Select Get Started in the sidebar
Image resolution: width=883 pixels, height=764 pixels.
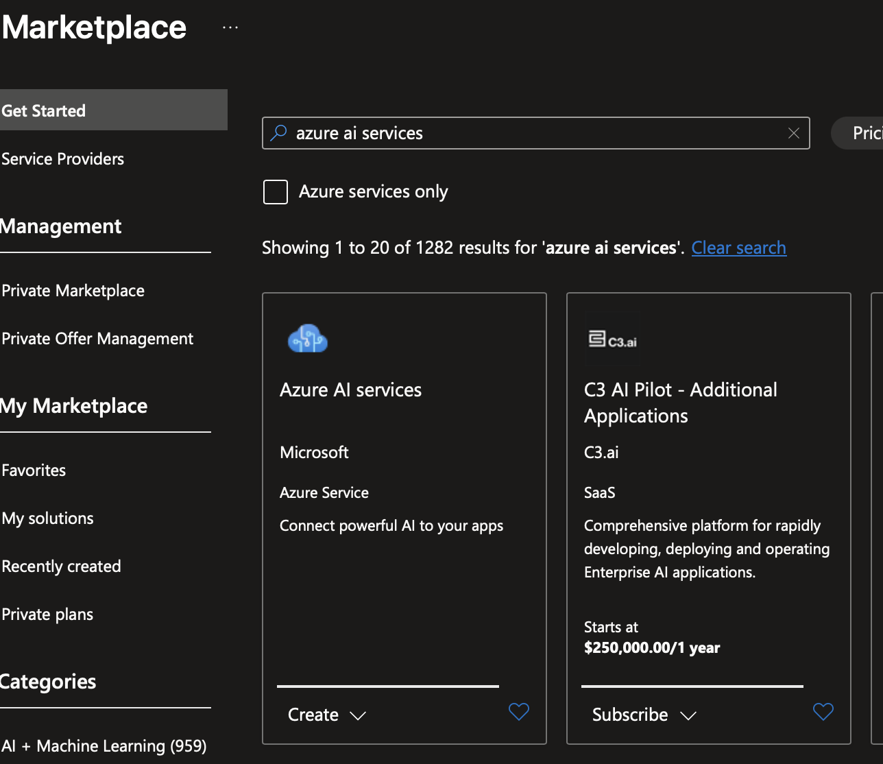[x=114, y=110]
